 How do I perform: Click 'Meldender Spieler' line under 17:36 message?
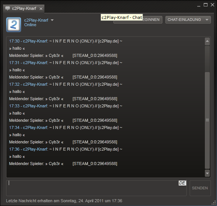pyautogui.click(x=63, y=164)
